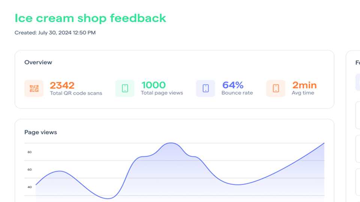360x202 pixels.
Task: Click the Created July 30 date text
Action: coord(55,33)
